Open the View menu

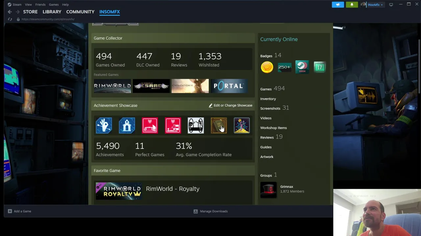[x=28, y=5]
